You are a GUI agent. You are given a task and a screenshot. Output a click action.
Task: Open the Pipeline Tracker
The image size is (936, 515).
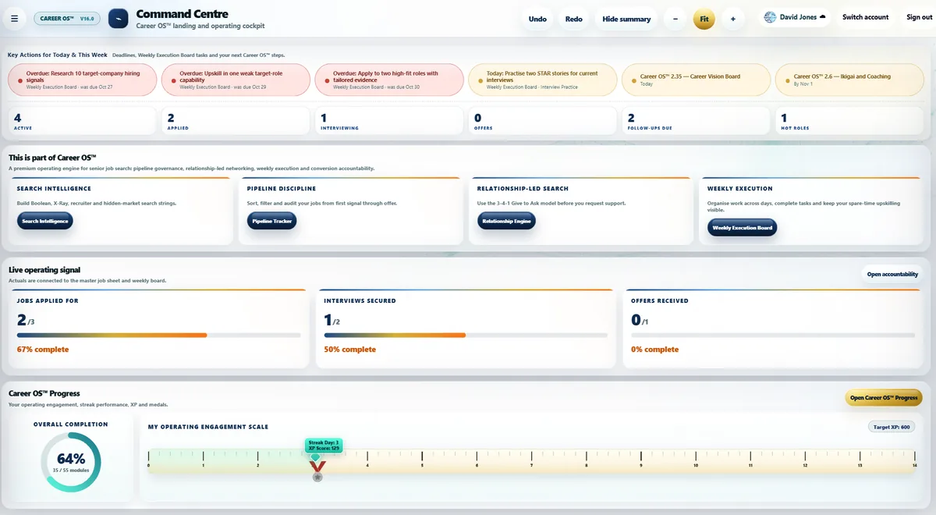click(272, 221)
